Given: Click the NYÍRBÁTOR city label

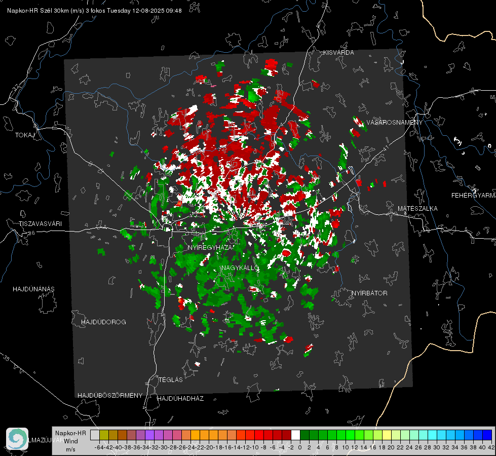Looking at the screenshot, I should (369, 293).
